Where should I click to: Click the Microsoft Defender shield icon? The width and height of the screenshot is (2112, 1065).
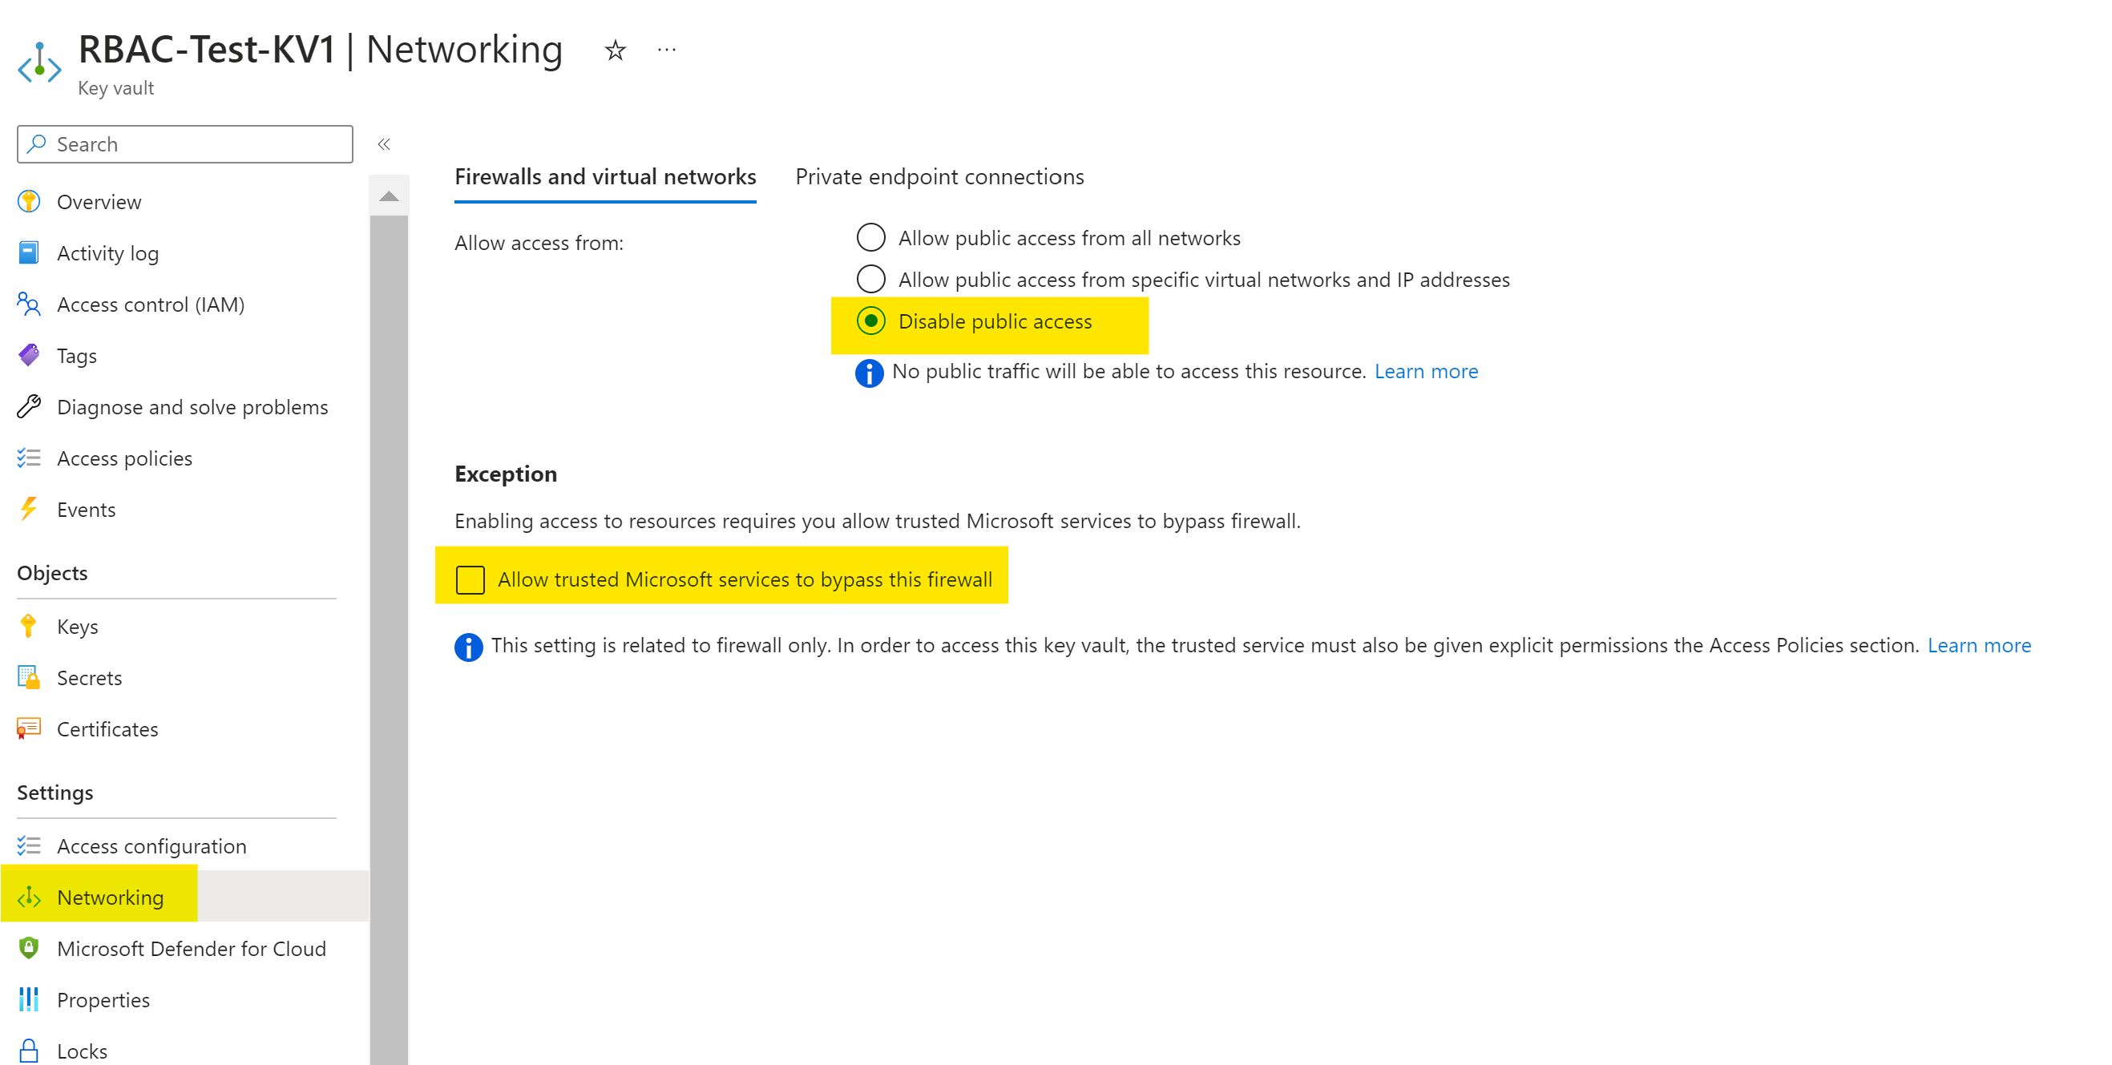coord(30,949)
